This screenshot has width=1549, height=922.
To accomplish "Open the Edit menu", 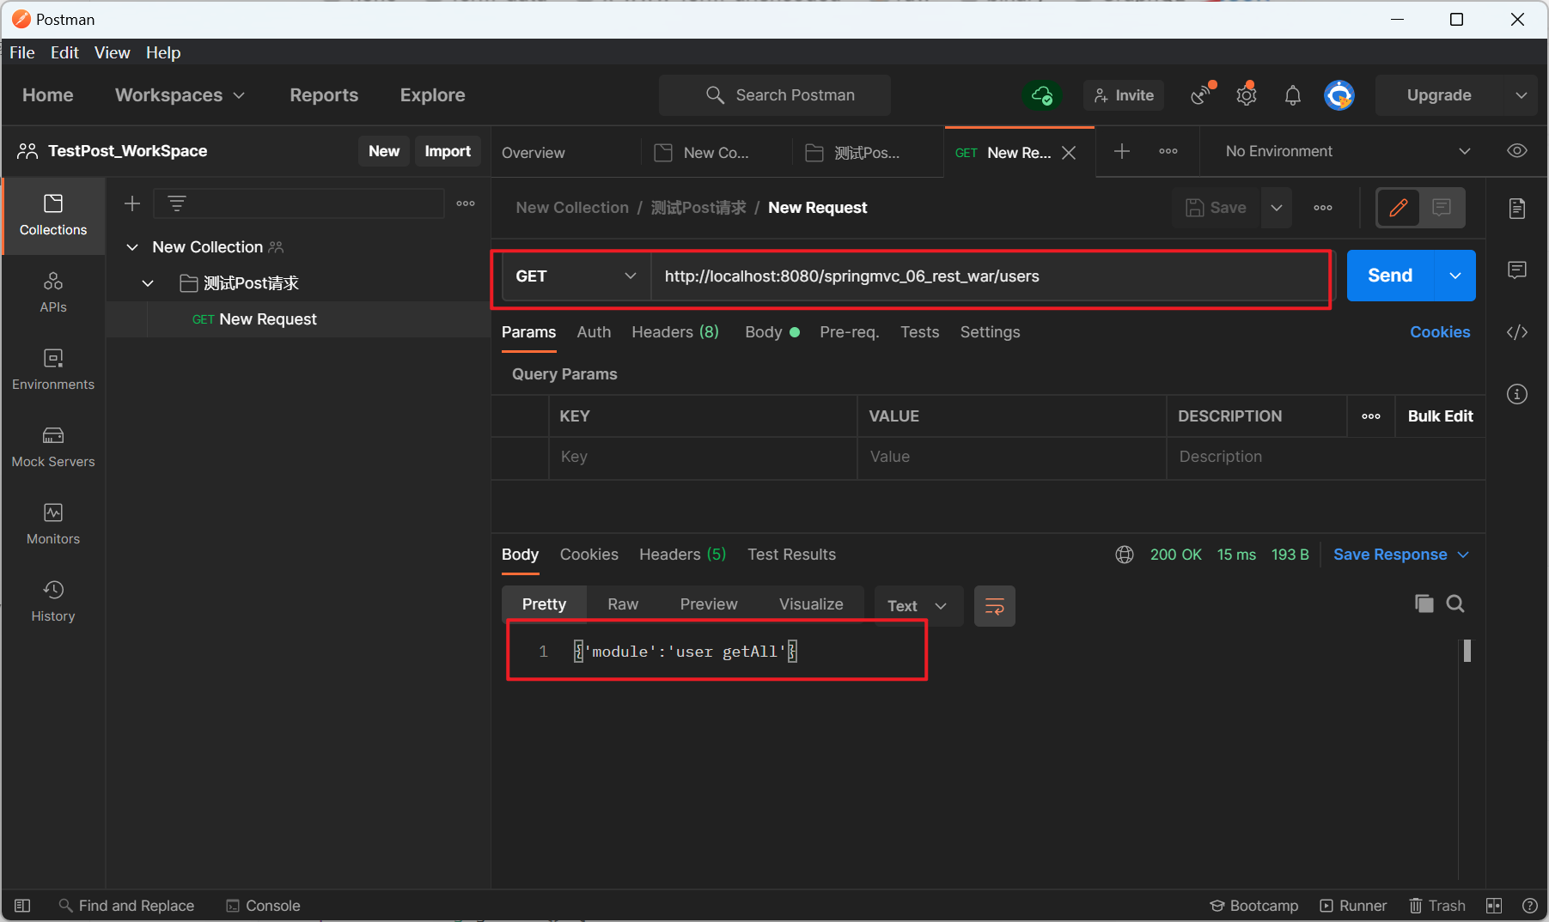I will (64, 52).
